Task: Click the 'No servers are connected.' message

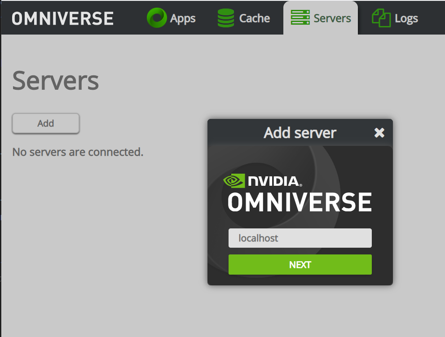Action: coord(78,152)
